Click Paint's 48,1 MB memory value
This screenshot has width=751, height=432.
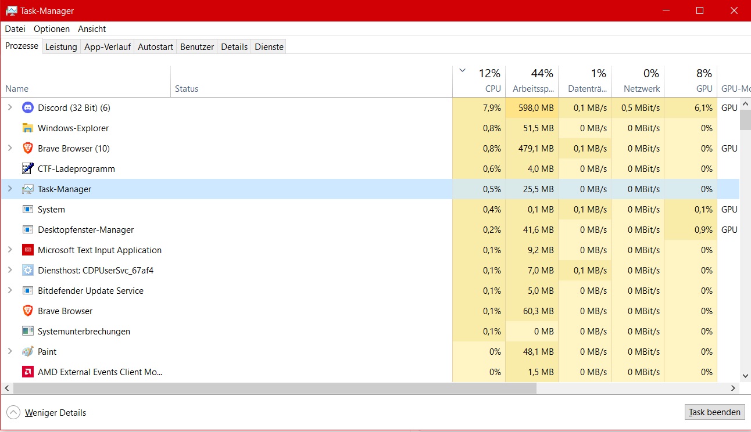click(538, 351)
